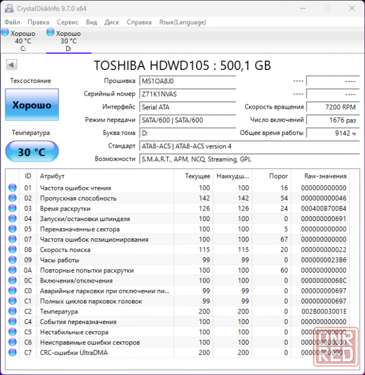Click the Атрибут column header
365x375 pixels.
[105, 176]
